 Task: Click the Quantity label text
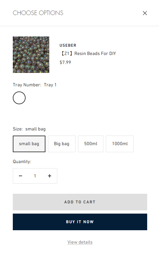[22, 161]
